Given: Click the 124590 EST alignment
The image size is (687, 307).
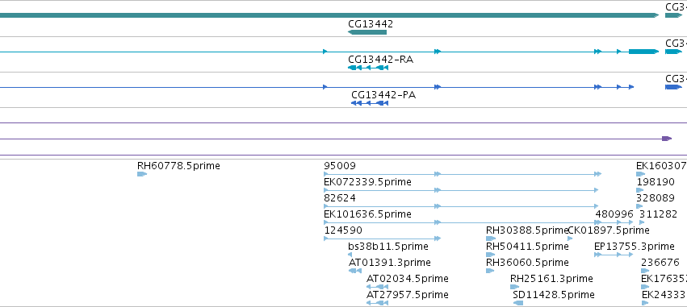Looking at the screenshot, I should pyautogui.click(x=382, y=239).
